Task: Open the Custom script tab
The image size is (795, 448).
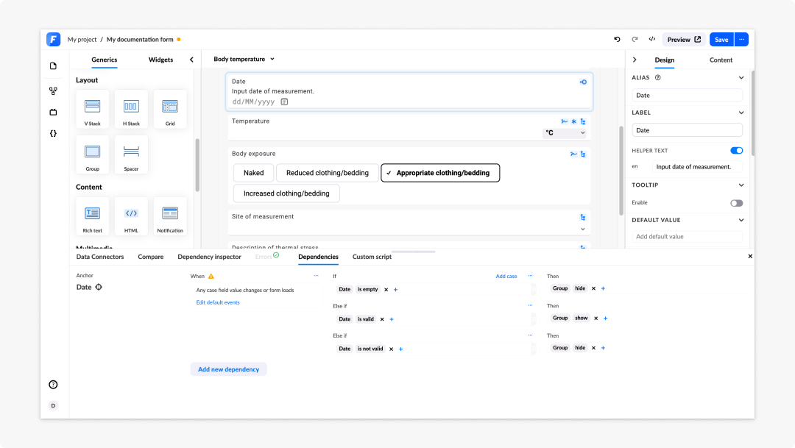Action: click(372, 257)
